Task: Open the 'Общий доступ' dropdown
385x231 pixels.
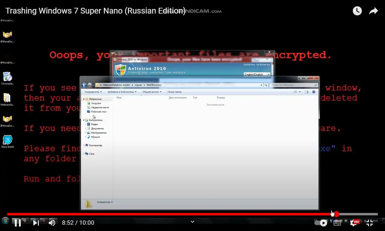Action: 152,92
